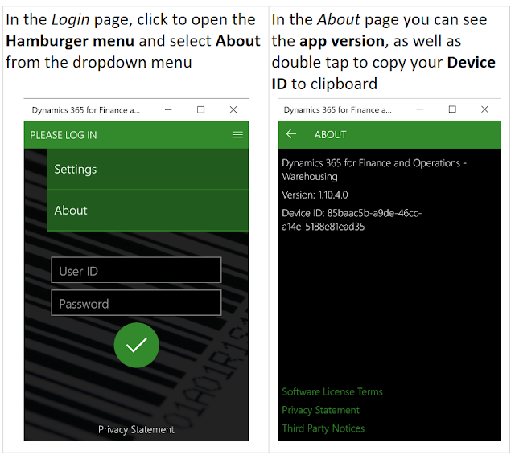This screenshot has width=515, height=459.
Task: Tap the green checkmark login button
Action: pos(136,345)
